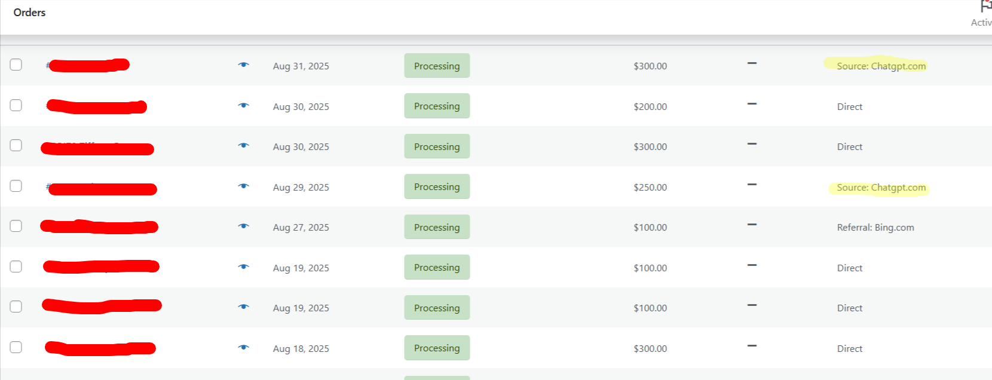Click the Referral: Bing.com origin
Image resolution: width=992 pixels, height=380 pixels.
point(875,228)
